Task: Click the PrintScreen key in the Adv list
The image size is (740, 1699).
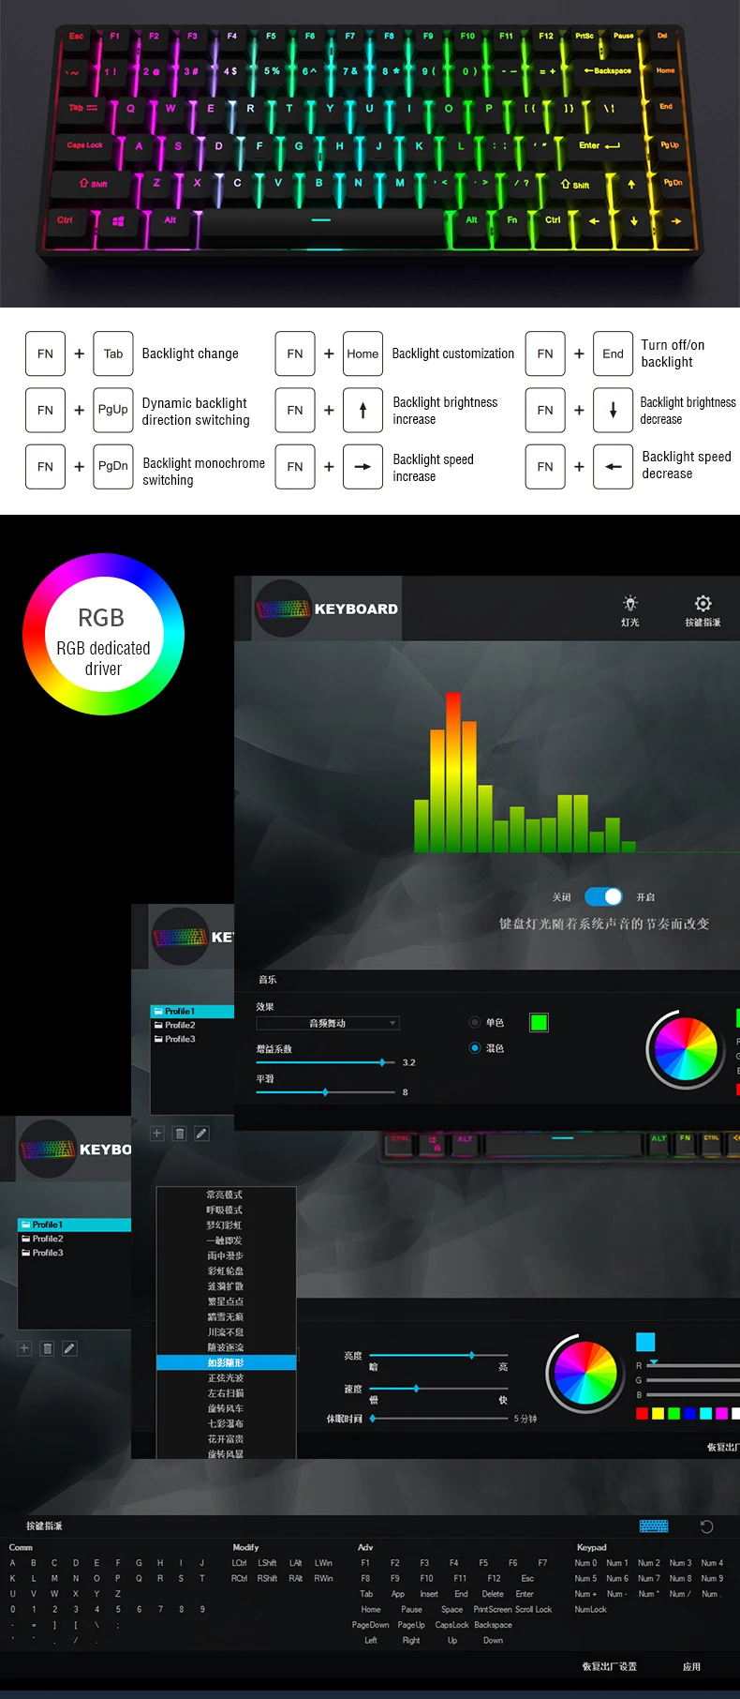Action: pyautogui.click(x=492, y=1609)
